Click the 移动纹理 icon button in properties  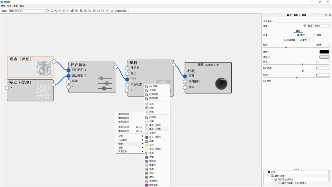coord(291,40)
